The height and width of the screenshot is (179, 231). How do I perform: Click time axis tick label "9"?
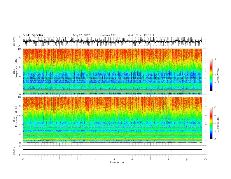187,159
